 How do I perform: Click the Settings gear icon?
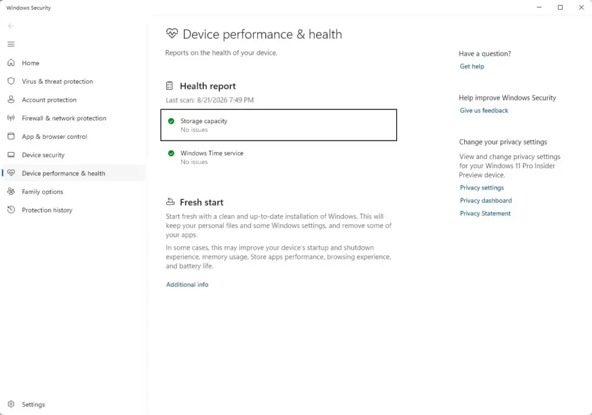pyautogui.click(x=11, y=404)
